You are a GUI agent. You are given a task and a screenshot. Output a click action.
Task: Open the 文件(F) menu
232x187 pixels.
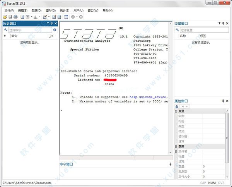coord(9,10)
